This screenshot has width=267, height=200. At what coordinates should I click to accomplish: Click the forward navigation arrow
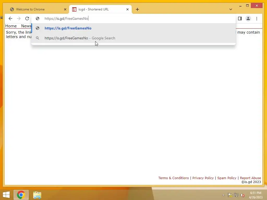point(19,18)
